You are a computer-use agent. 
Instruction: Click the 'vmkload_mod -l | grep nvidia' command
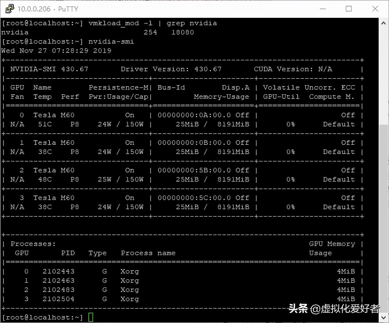click(x=153, y=23)
